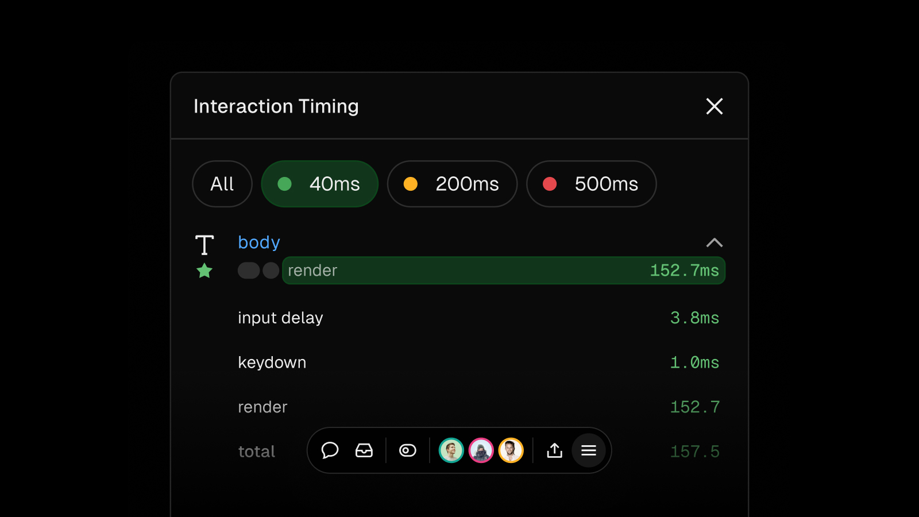Click the text element 'T' icon next to body
This screenshot has width=919, height=517.
(204, 244)
